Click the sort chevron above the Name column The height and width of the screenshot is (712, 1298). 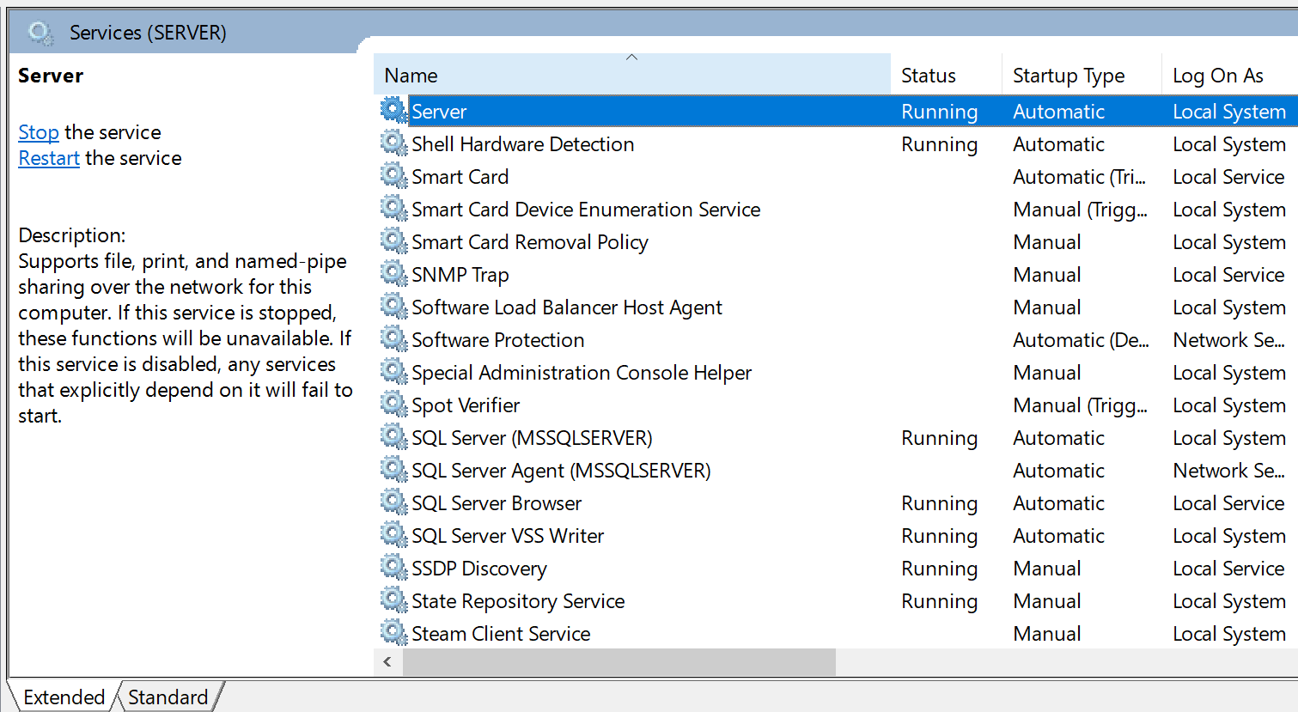pos(632,56)
